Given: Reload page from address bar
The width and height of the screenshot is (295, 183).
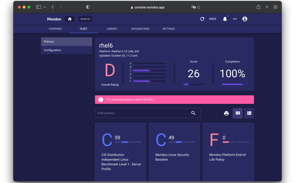Looking at the screenshot, I should [x=199, y=7].
